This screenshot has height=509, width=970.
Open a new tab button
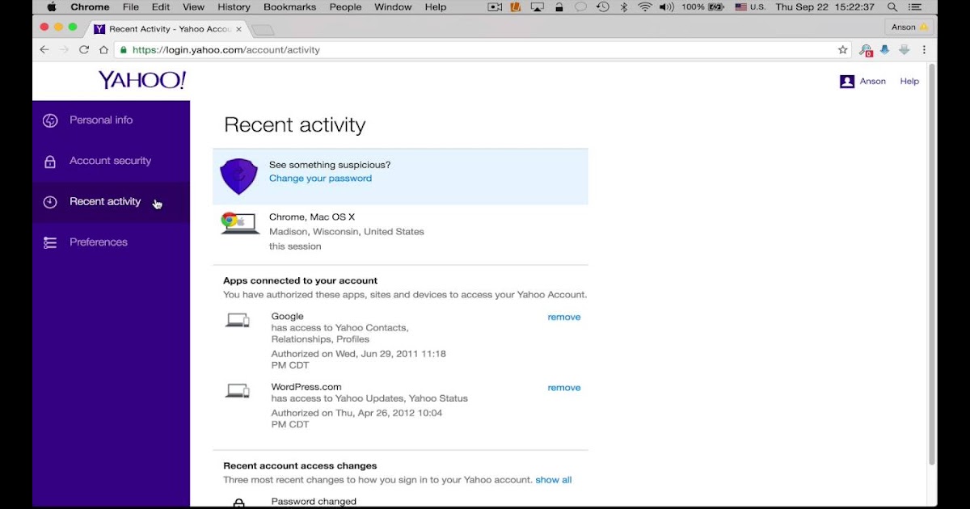coord(264,30)
